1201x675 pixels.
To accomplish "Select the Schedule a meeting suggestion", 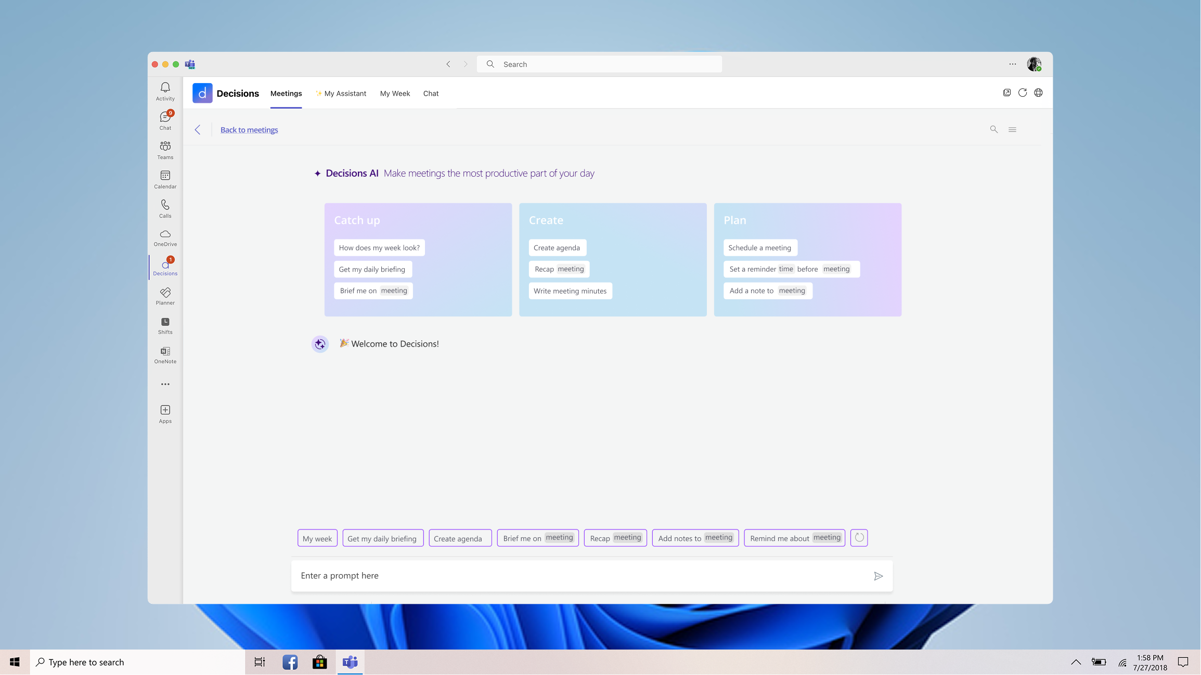I will [x=759, y=248].
